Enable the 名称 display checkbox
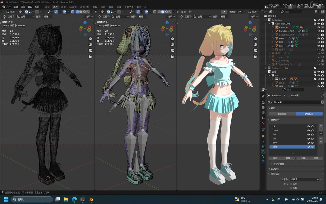Screen dimensions: 326x204 pos(291,184)
